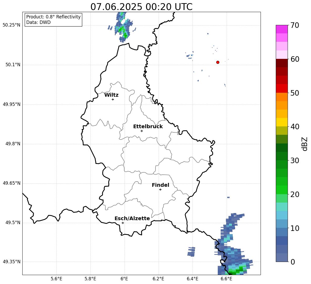Pick the magenta swatch at top of colorbar
The image size is (311, 284).
(282, 29)
